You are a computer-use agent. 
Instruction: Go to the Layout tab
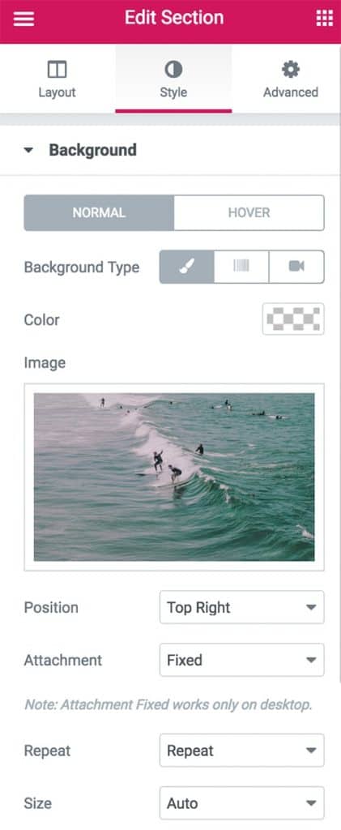(x=57, y=79)
